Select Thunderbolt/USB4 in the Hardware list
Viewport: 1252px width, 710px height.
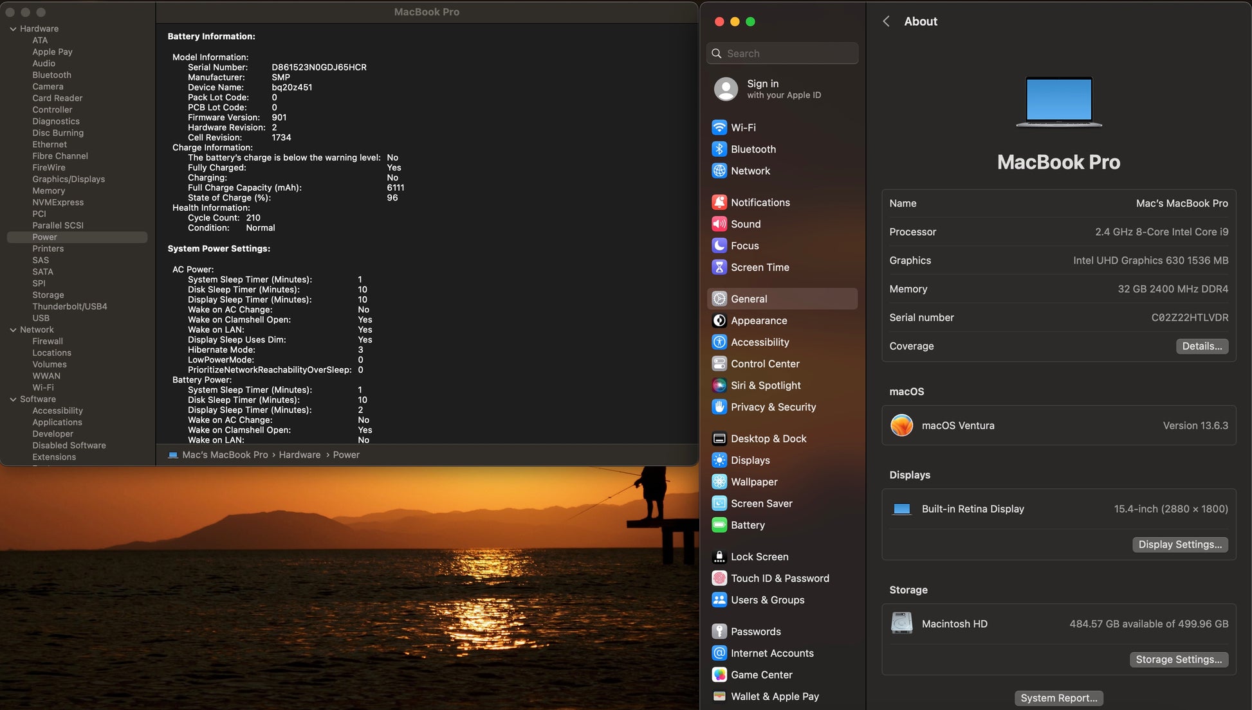point(69,306)
